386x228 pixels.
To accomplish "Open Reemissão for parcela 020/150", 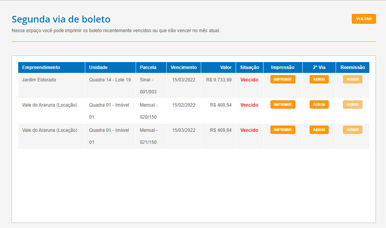I will (352, 104).
